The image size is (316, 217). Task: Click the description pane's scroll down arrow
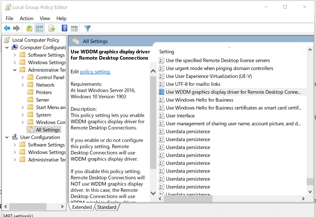pyautogui.click(x=153, y=193)
